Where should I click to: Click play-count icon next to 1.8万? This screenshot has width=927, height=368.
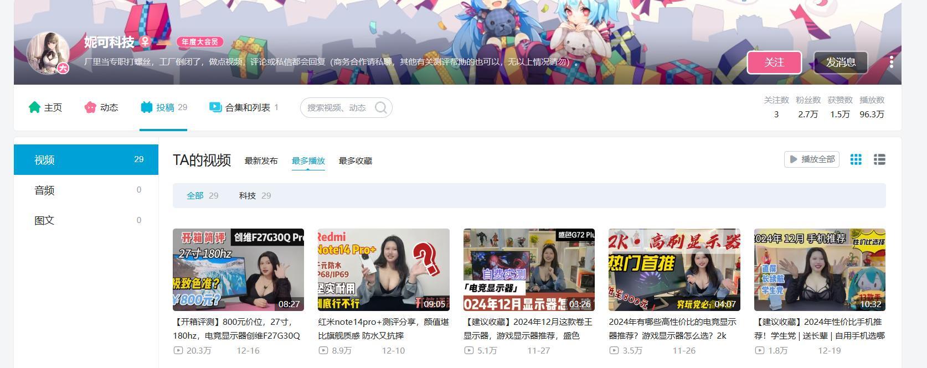coord(760,350)
